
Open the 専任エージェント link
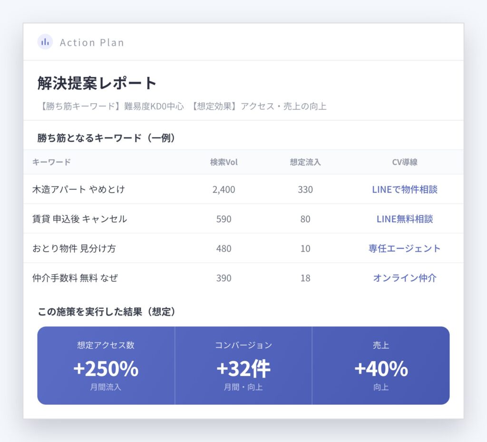click(x=405, y=248)
